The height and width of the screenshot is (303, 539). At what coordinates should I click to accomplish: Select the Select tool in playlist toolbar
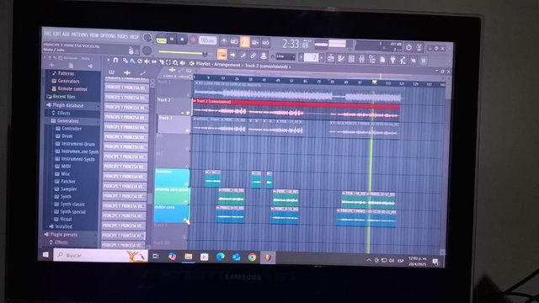[x=168, y=62]
